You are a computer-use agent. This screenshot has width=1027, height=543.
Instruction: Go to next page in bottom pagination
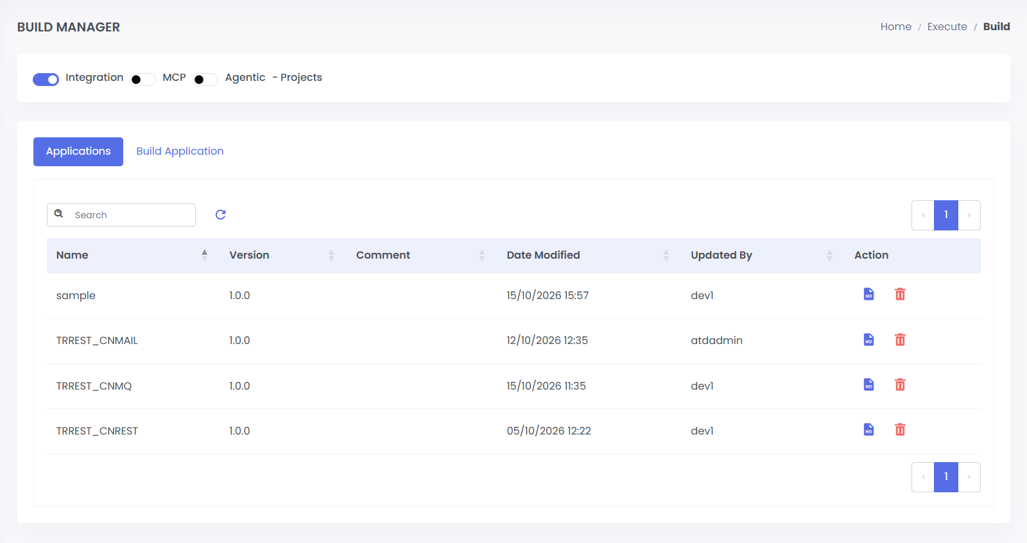click(969, 477)
